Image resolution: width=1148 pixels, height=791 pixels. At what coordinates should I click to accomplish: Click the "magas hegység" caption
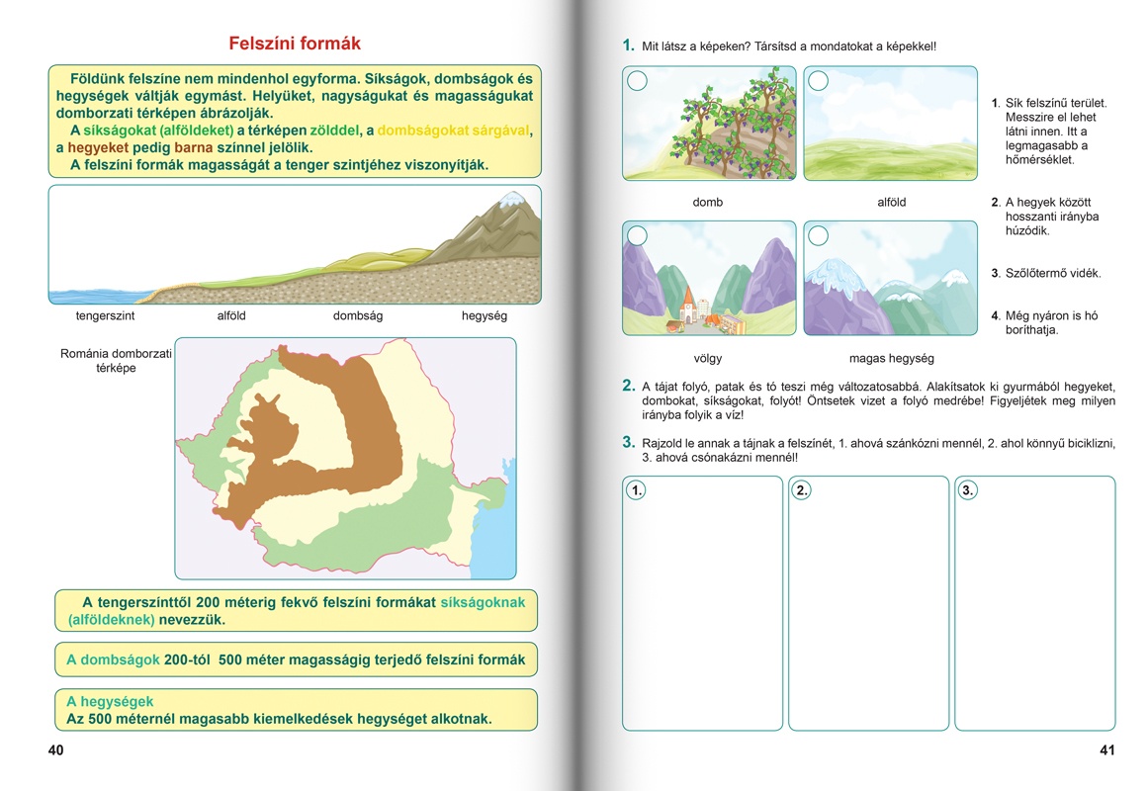892,358
